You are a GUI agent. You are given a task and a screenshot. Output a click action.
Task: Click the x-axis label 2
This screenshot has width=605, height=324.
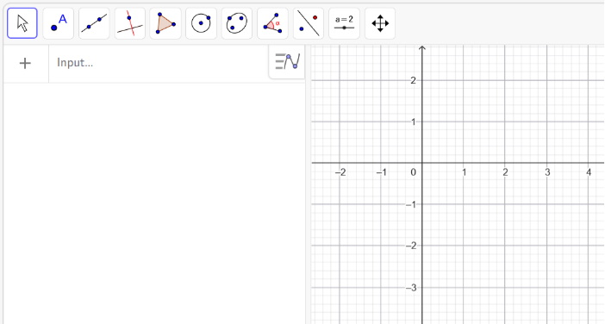click(x=505, y=172)
